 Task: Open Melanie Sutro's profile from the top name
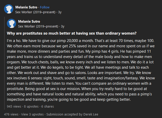tap(26, 7)
